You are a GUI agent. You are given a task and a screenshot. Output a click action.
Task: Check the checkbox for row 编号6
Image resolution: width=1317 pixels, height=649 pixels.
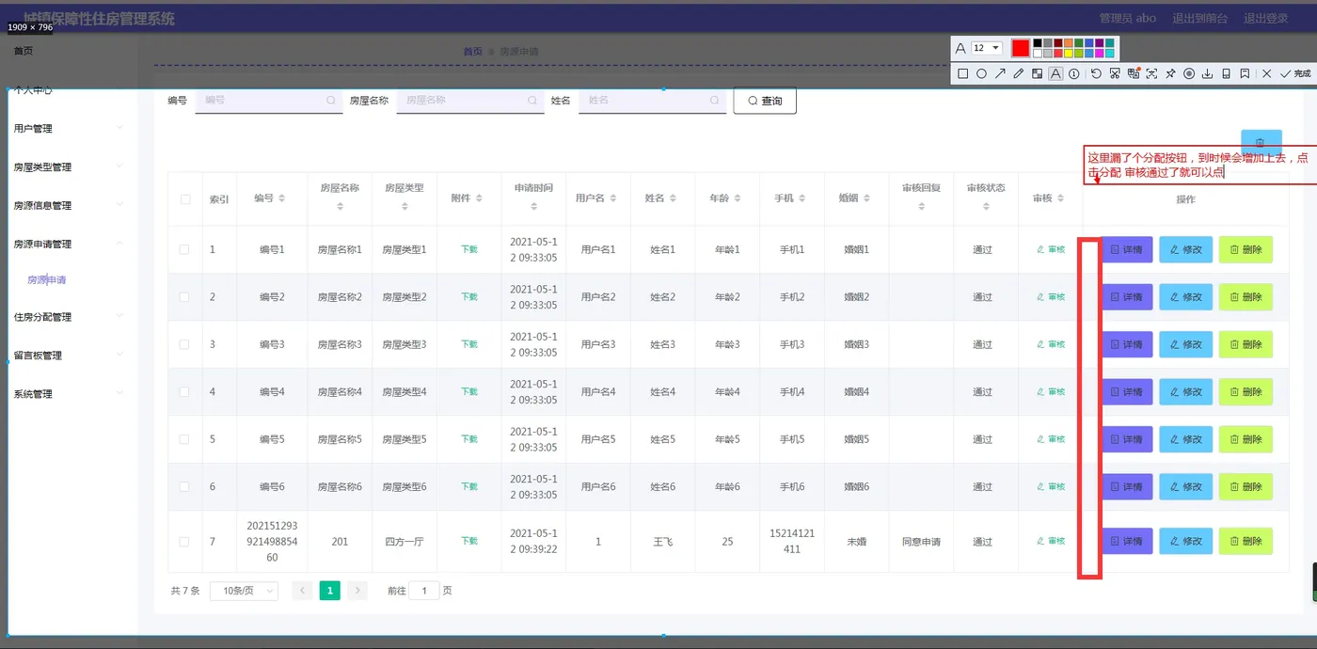[184, 486]
